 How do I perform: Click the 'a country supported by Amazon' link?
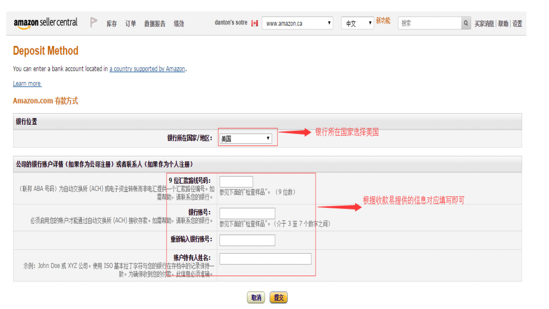[x=147, y=69]
